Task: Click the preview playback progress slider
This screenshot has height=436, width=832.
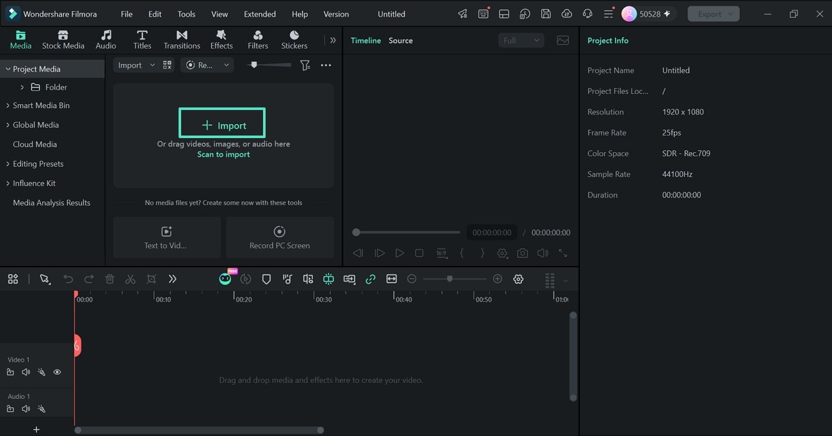Action: tap(406, 232)
